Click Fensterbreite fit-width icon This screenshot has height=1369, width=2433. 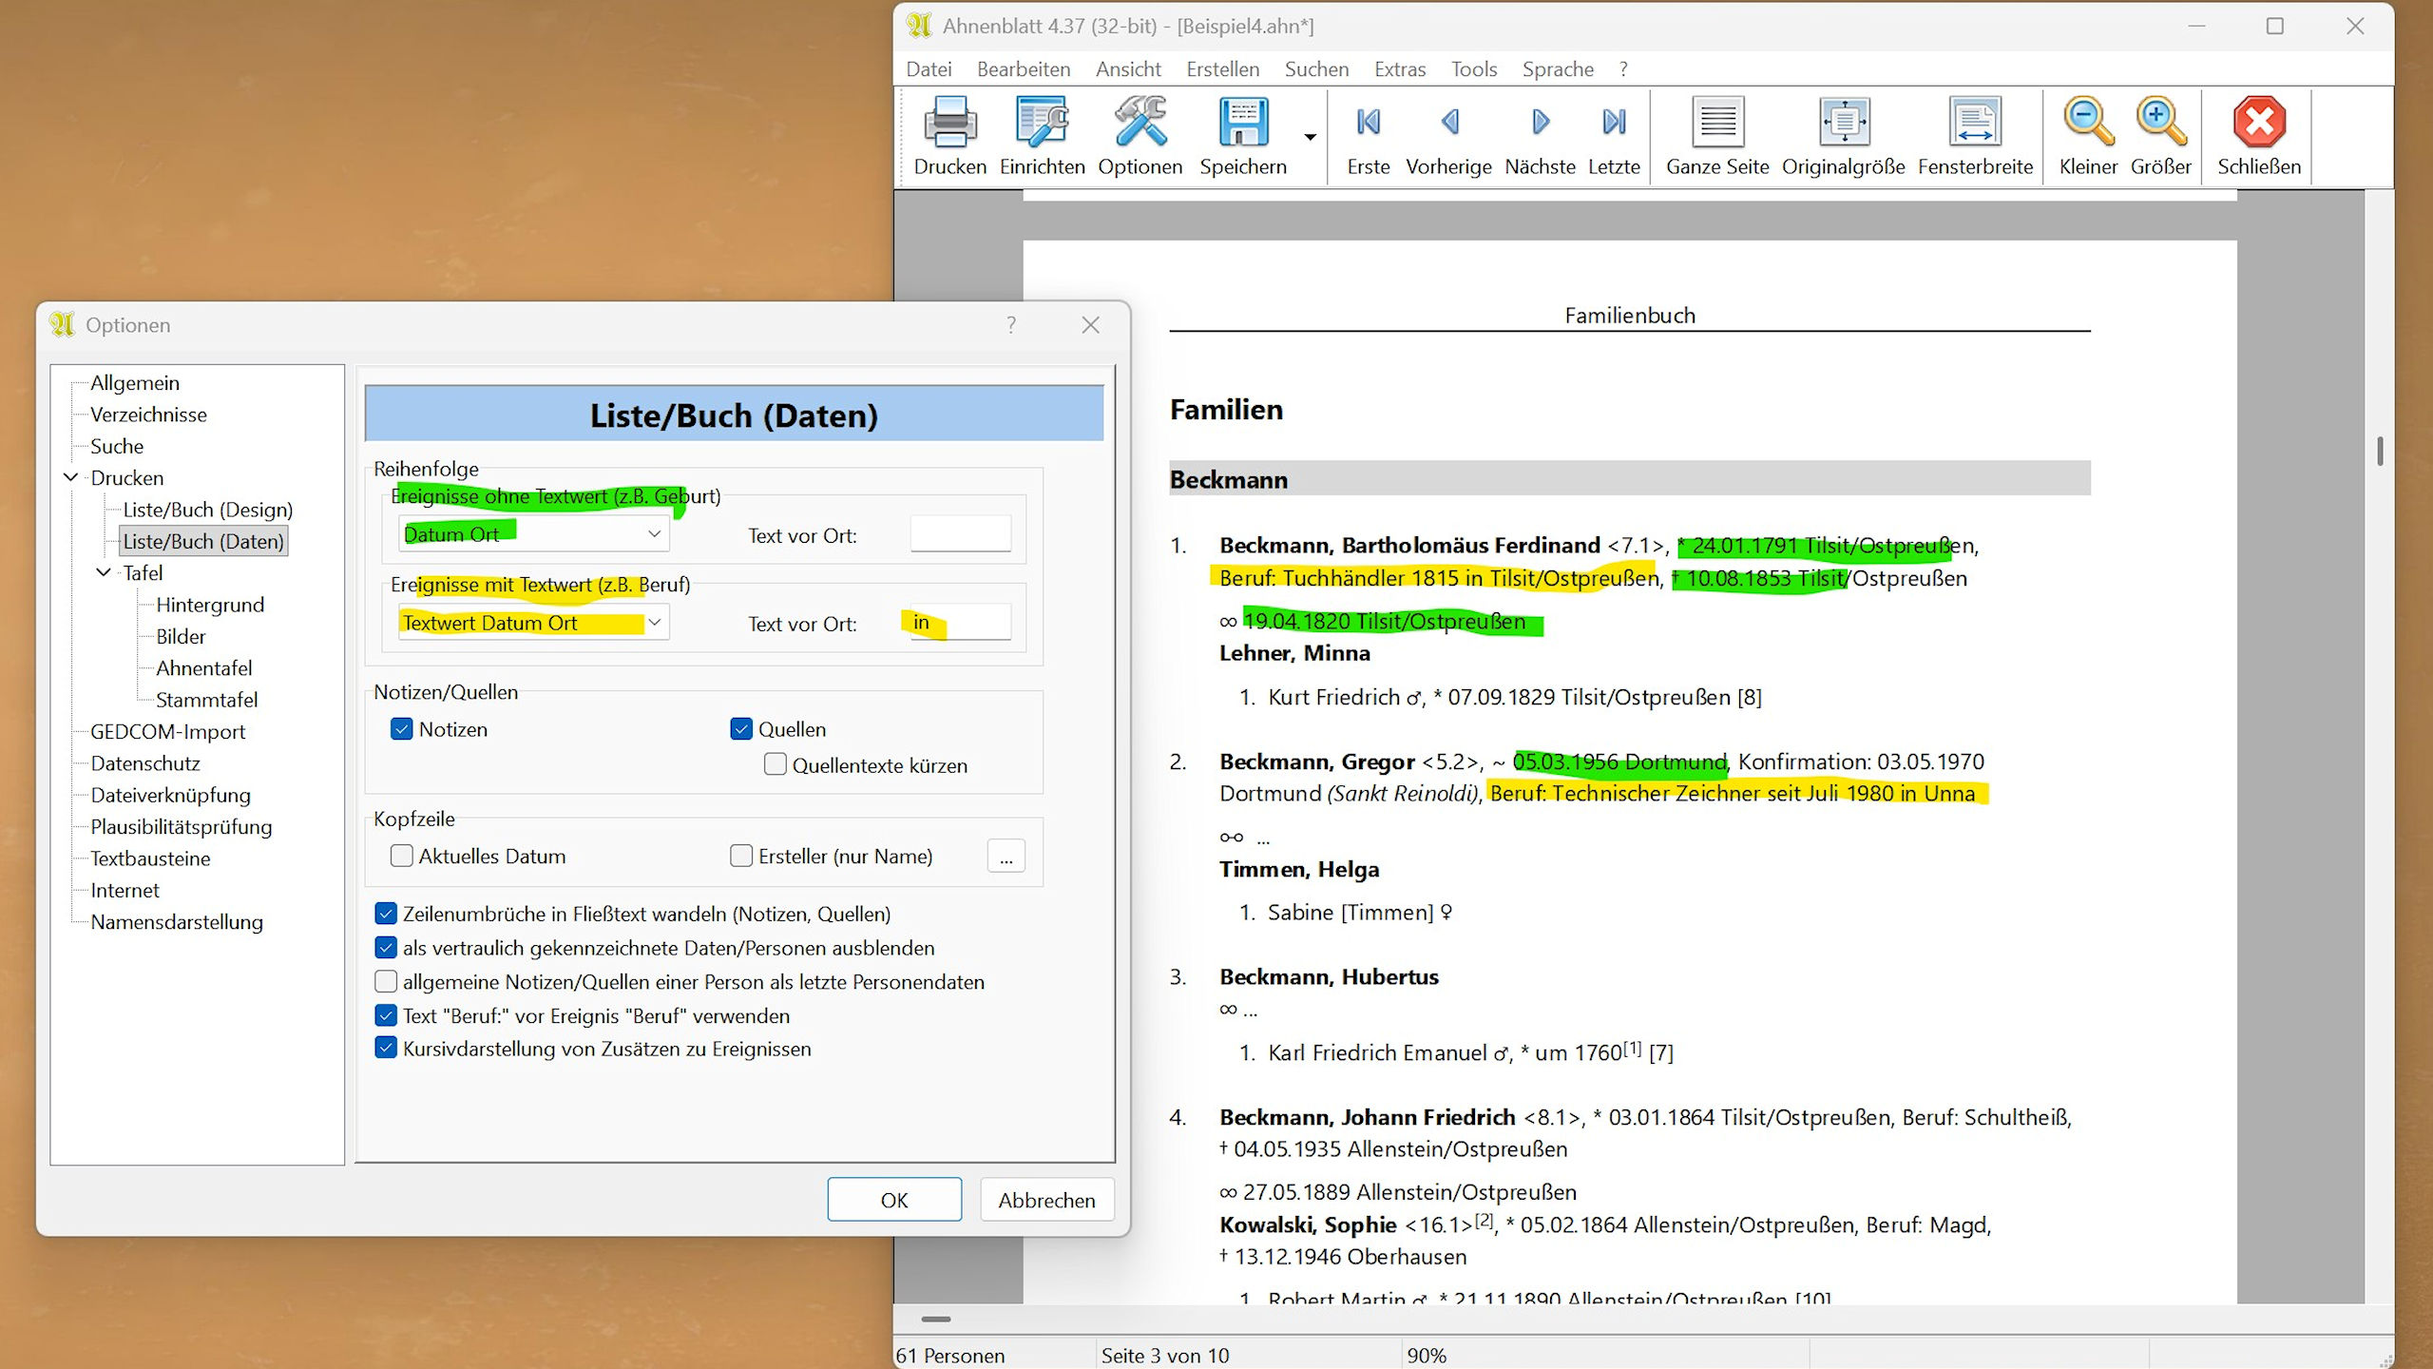pyautogui.click(x=1975, y=123)
